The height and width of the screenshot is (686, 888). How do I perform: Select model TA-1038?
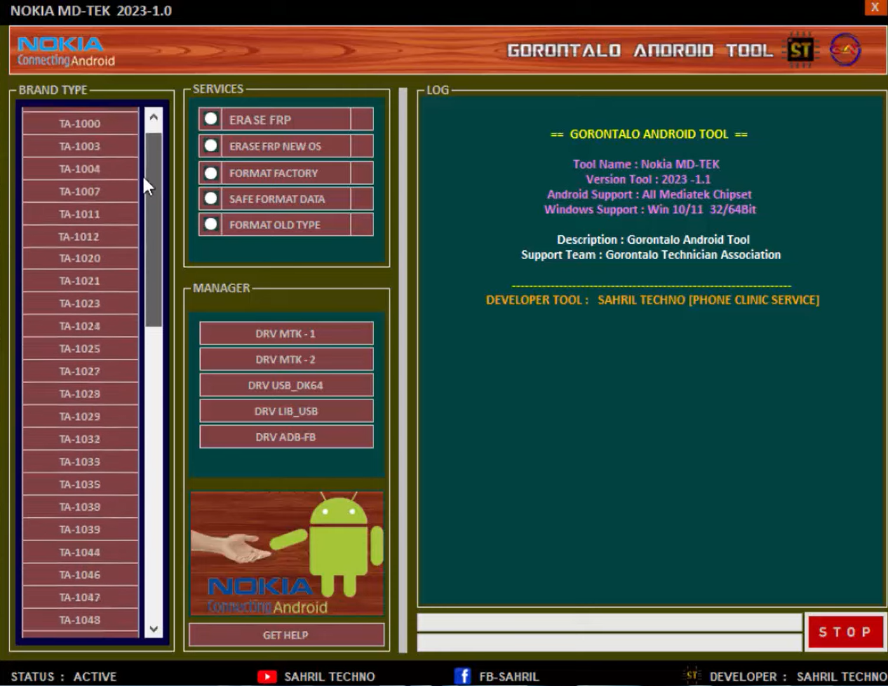click(x=80, y=507)
